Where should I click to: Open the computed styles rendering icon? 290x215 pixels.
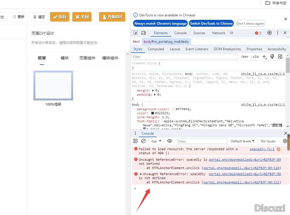tap(272, 57)
